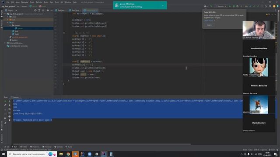Screen dimensions: 280x157
Task: Restore layout icon in Run panel
Action: (x=5, y=118)
